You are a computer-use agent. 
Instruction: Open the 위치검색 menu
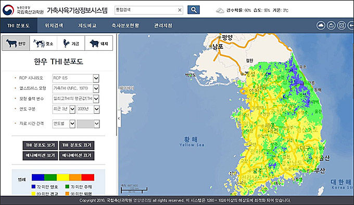click(x=54, y=25)
